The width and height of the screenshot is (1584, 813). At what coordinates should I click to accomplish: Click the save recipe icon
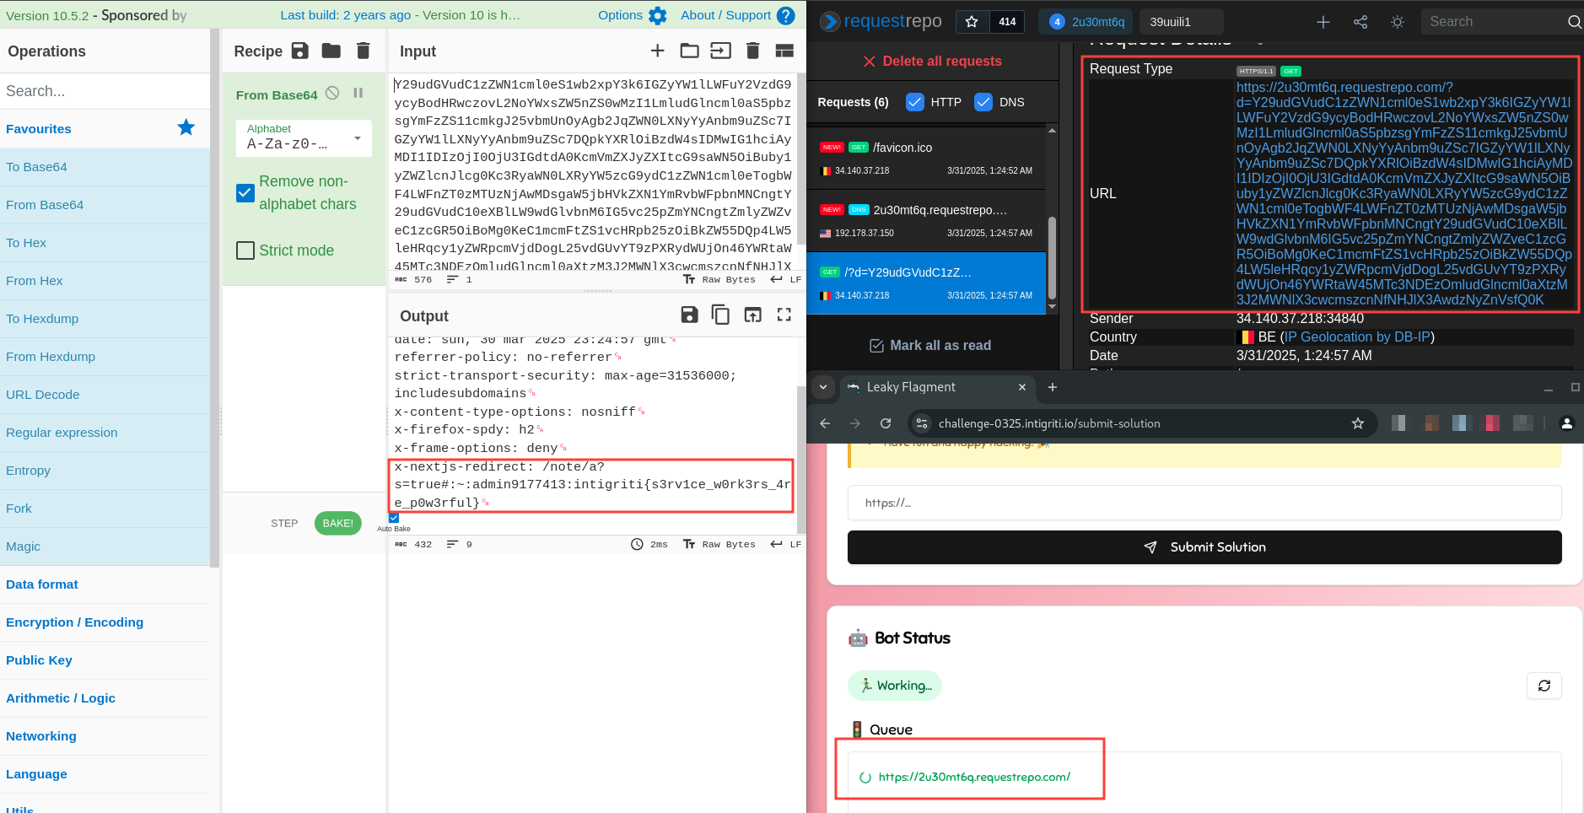pos(299,51)
